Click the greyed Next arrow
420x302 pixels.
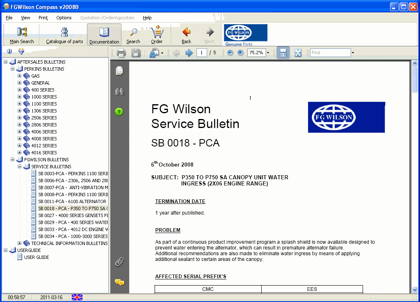210,35
